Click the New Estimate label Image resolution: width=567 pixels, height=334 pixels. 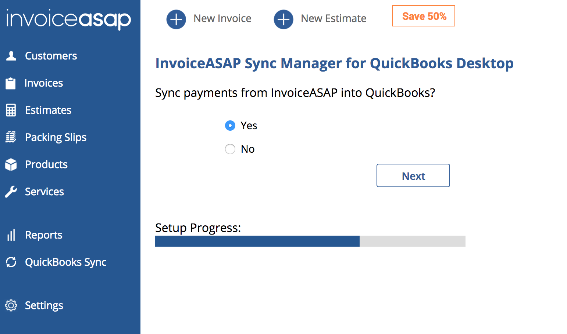pyautogui.click(x=334, y=18)
